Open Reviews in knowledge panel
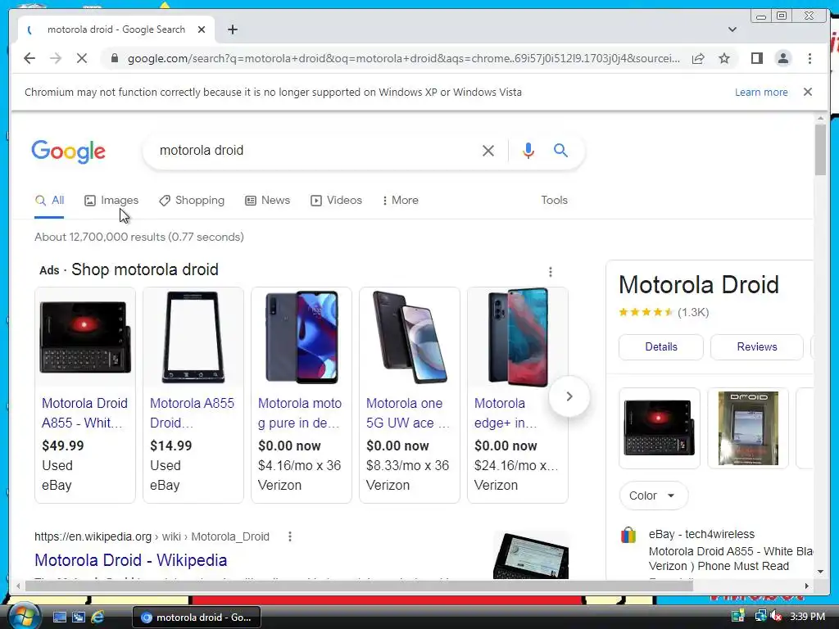 [x=756, y=347]
